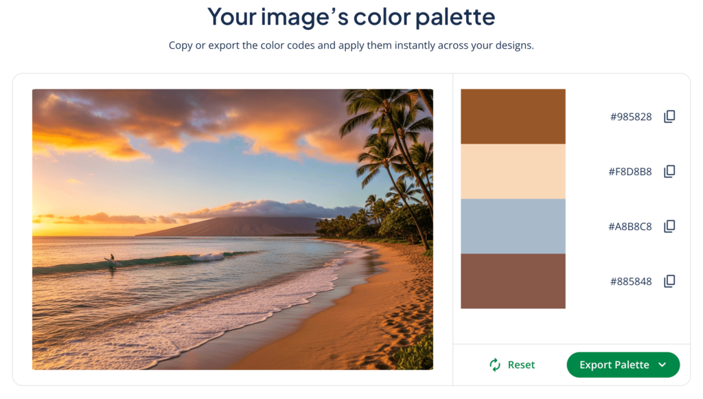Click the copy icon beside the cream swatch
Viewport: 703px width, 399px height.
pyautogui.click(x=669, y=171)
